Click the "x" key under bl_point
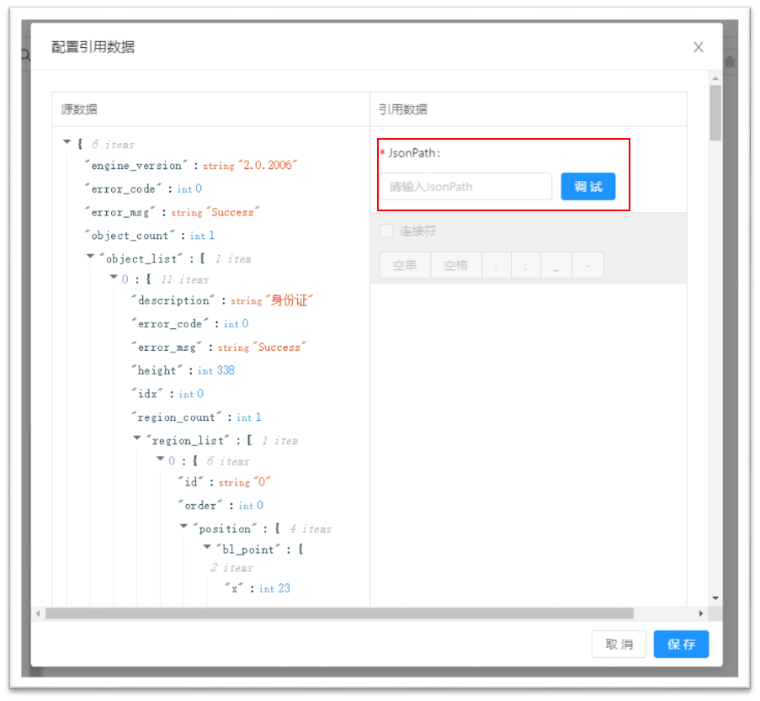Image resolution: width=760 pixels, height=701 pixels. (x=234, y=588)
